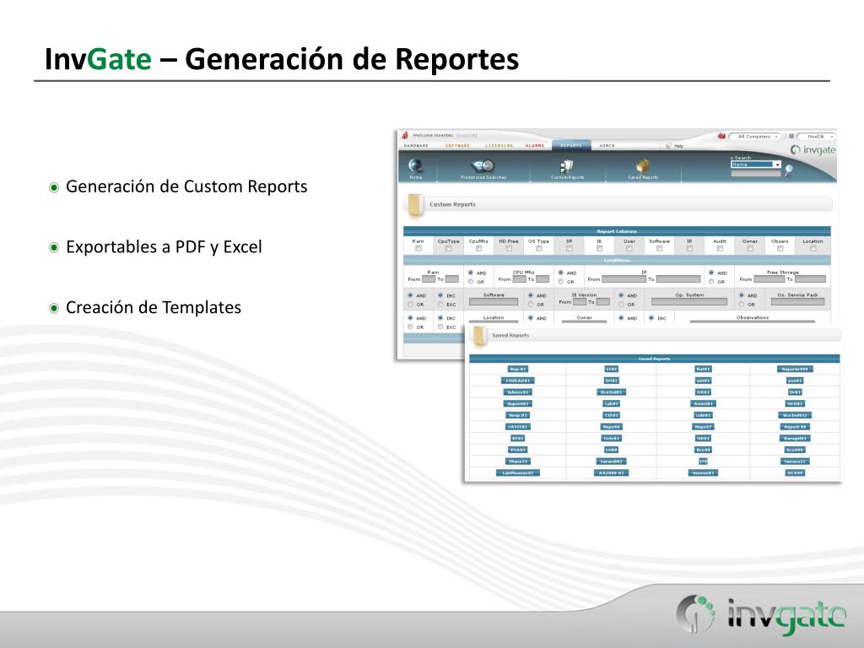Select INC radio left of Observations field
The image size is (864, 648).
click(651, 318)
